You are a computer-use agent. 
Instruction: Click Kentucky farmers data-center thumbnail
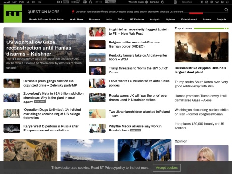tap(98, 58)
